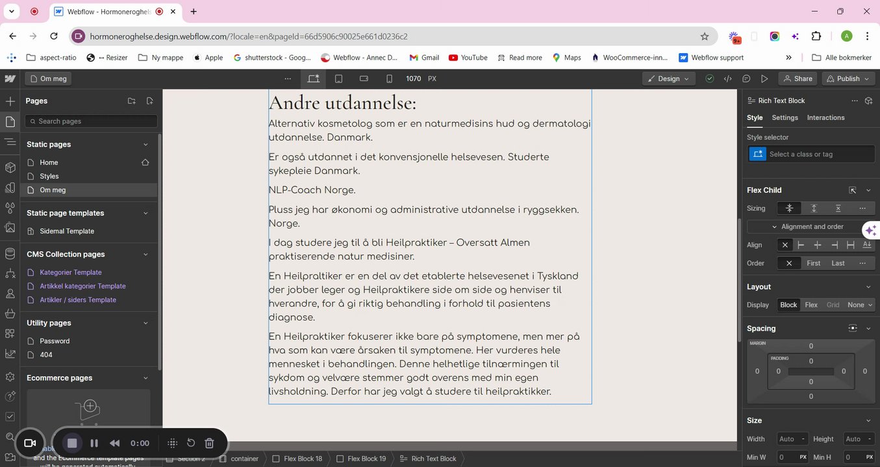Open the Assets image icon
The width and height of the screenshot is (880, 467).
point(10,228)
